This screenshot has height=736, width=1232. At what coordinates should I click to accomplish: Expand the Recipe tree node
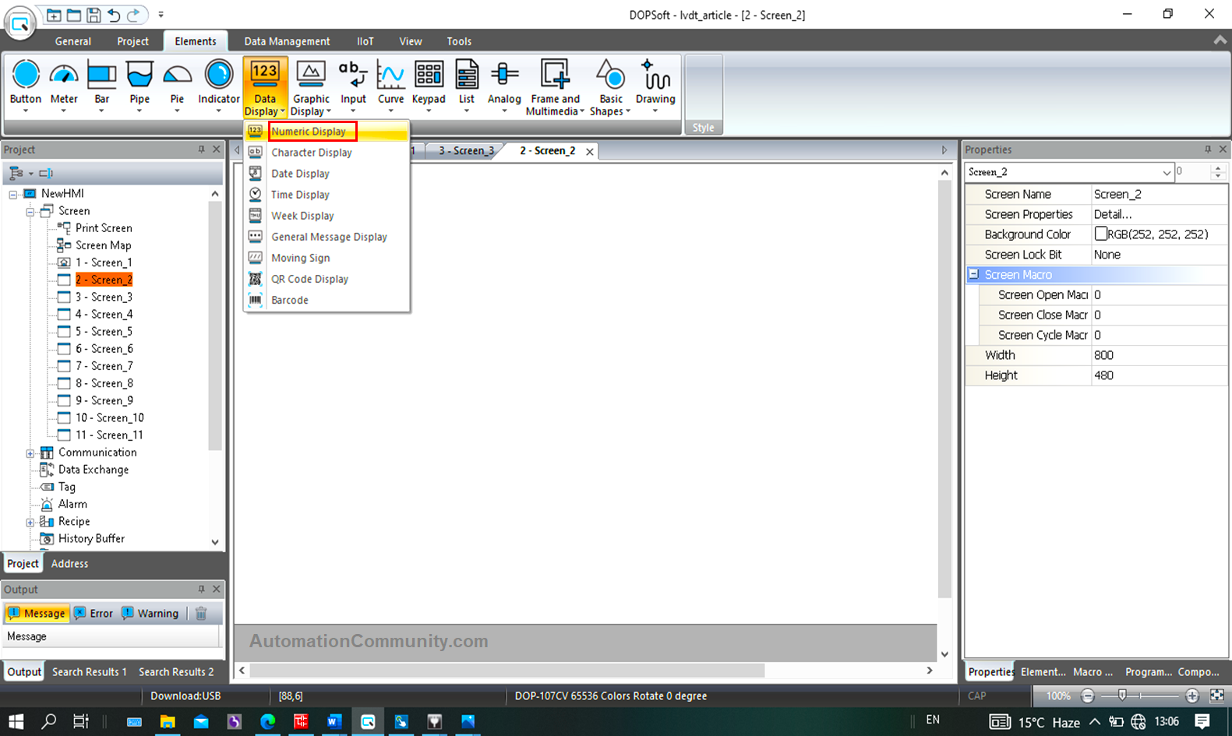30,522
